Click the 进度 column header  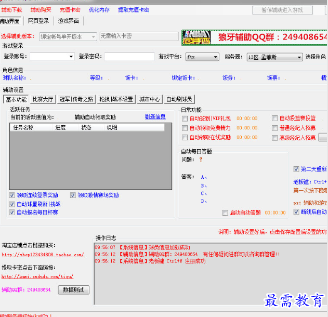65,127
